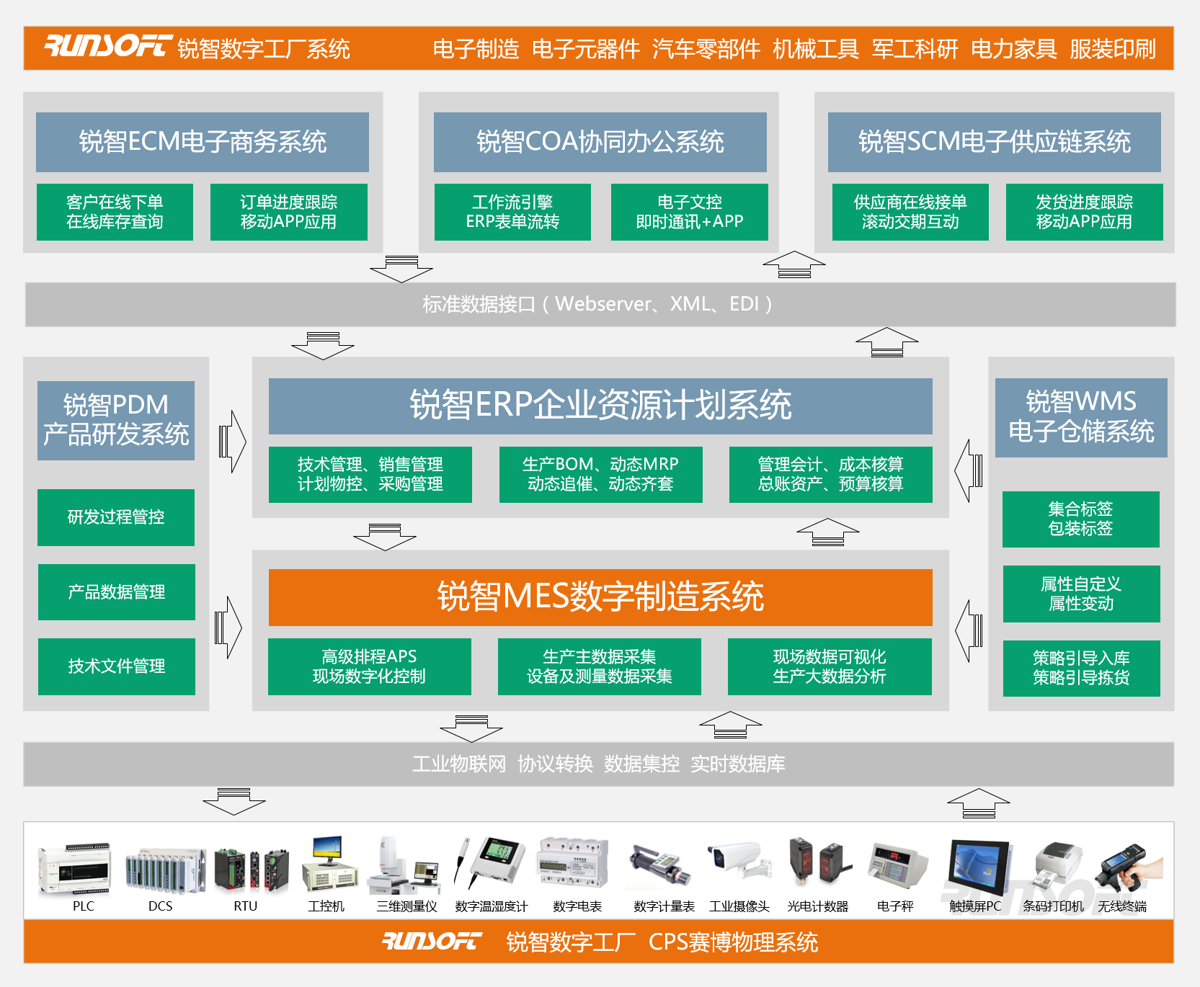Click the 标准数据接口 Webserver XML EDI bar
Image resolution: width=1200 pixels, height=987 pixels.
coord(600,304)
